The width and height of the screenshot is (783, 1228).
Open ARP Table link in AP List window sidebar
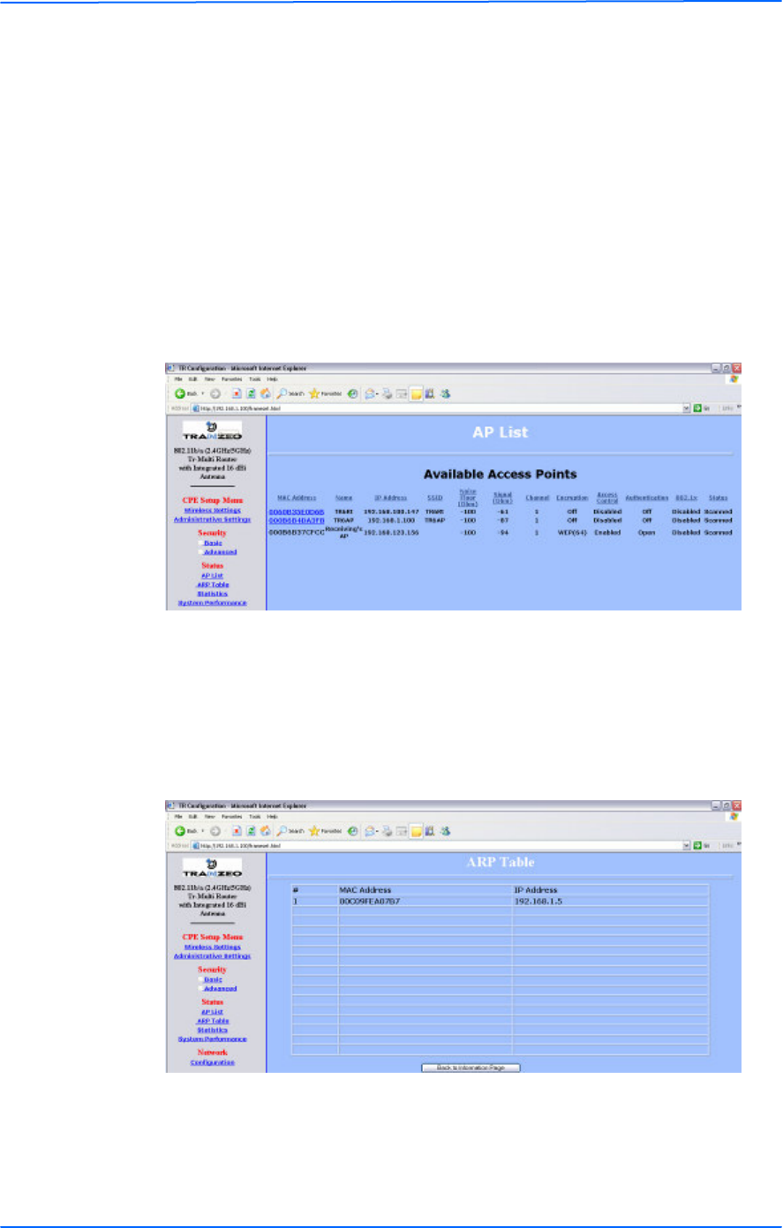212,584
